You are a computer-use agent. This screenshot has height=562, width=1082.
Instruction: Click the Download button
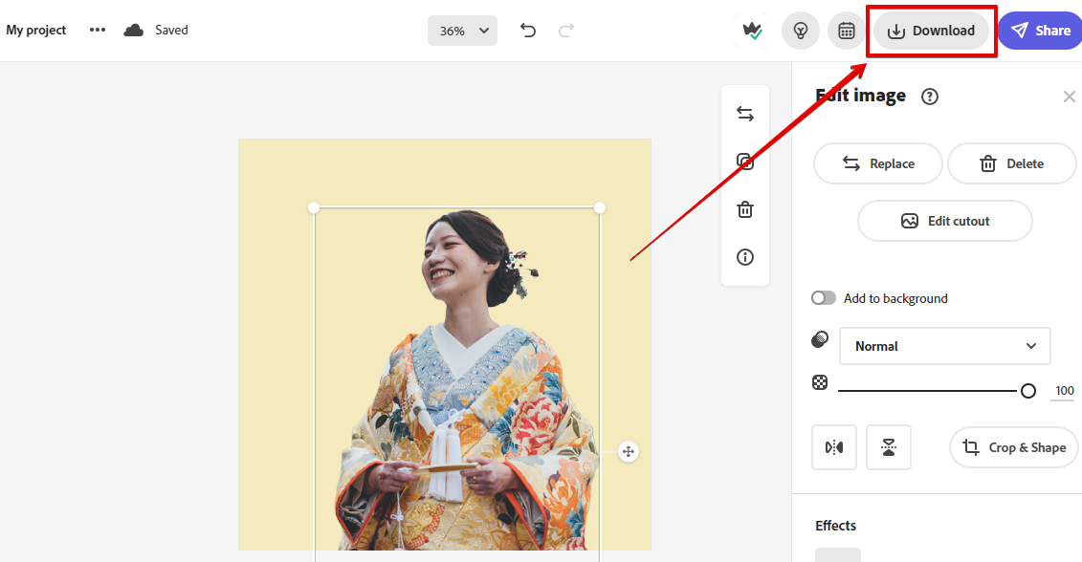[930, 30]
